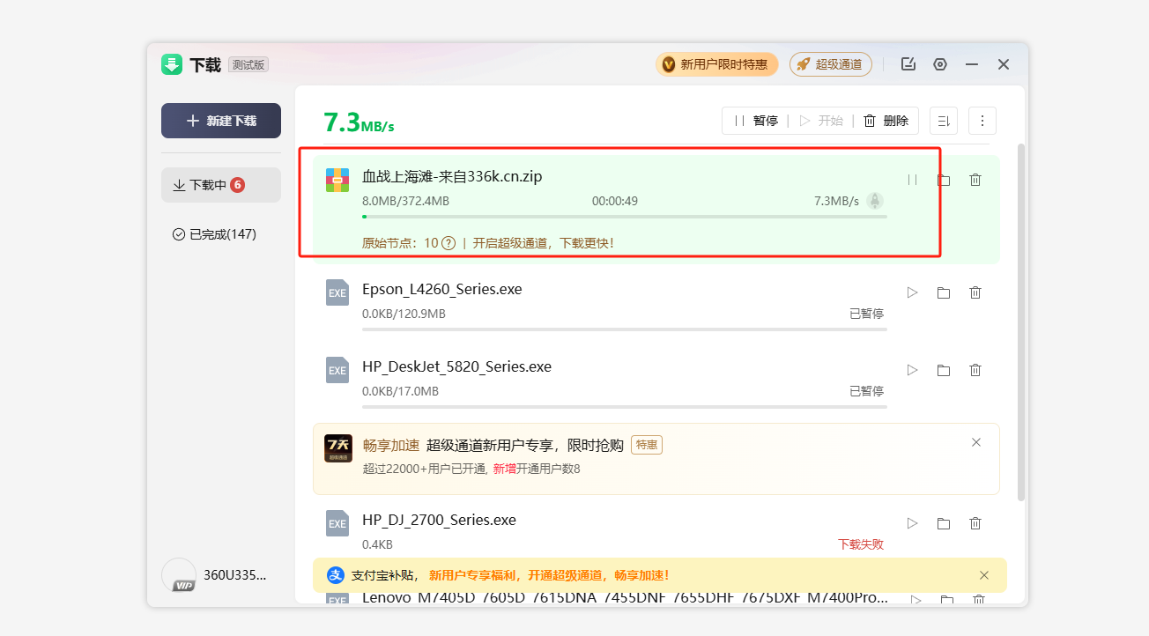This screenshot has height=636, width=1149.
Task: Click the rocket acceleration icon beside 7.3MB/s
Action: (875, 201)
